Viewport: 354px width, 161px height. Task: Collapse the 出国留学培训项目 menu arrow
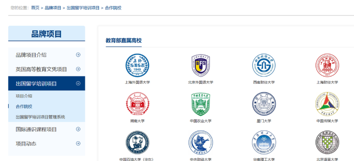[78, 83]
